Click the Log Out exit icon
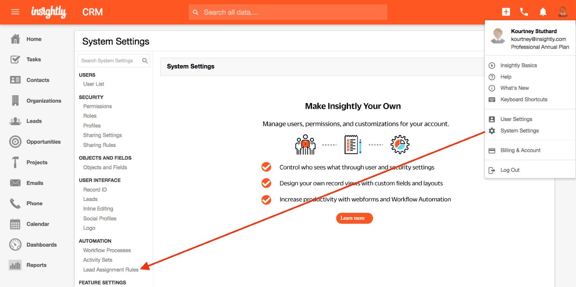Image resolution: width=576 pixels, height=287 pixels. coord(492,170)
